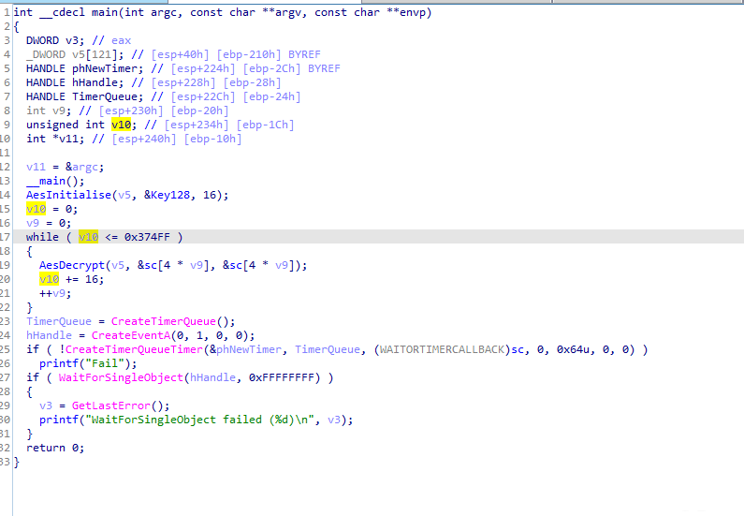Select v3 argument in the final printf

pos(334,420)
